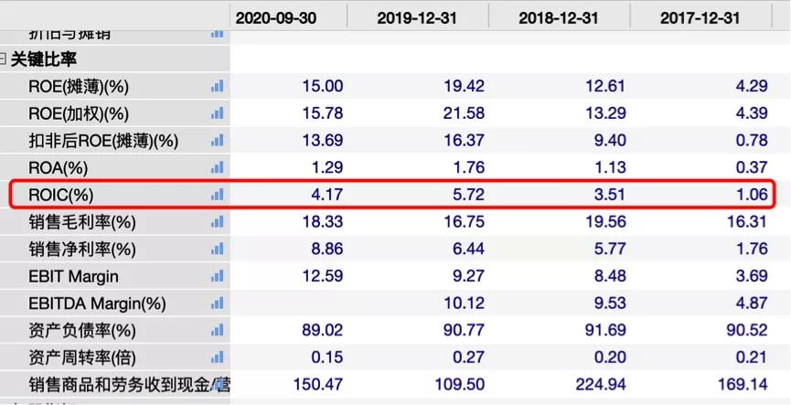
Task: Open chart icon for EBITDA Margin(%) row
Action: (217, 304)
